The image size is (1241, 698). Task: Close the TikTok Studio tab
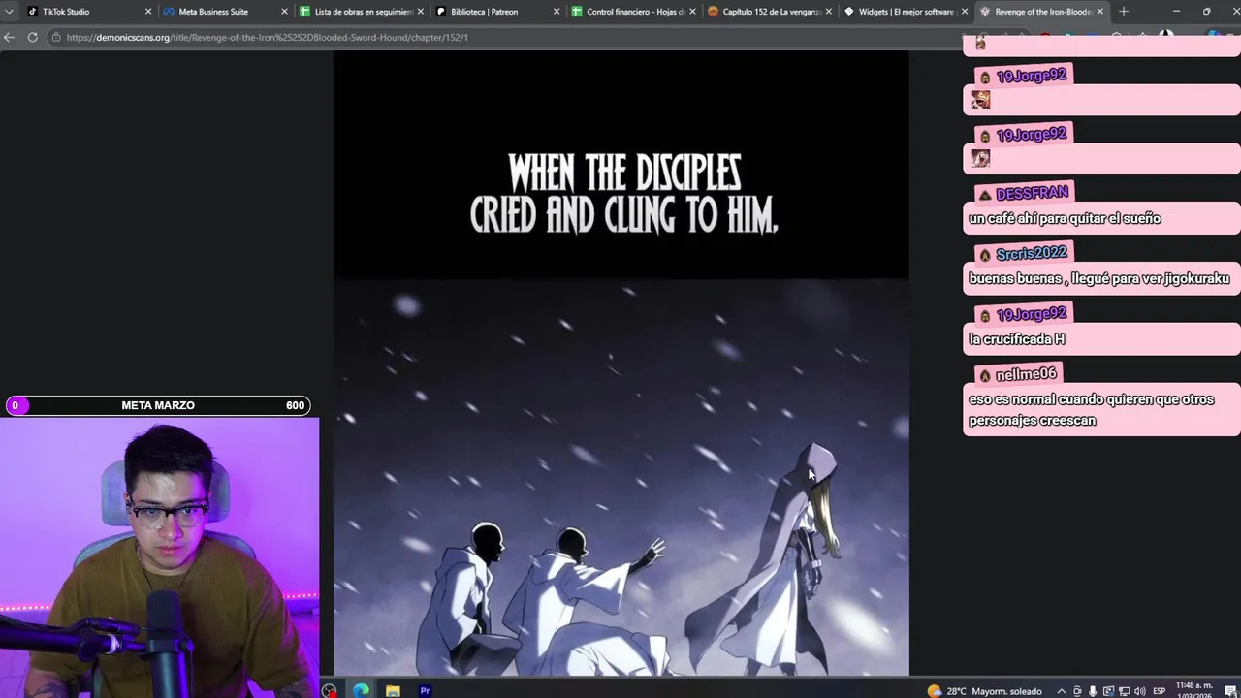(x=148, y=12)
